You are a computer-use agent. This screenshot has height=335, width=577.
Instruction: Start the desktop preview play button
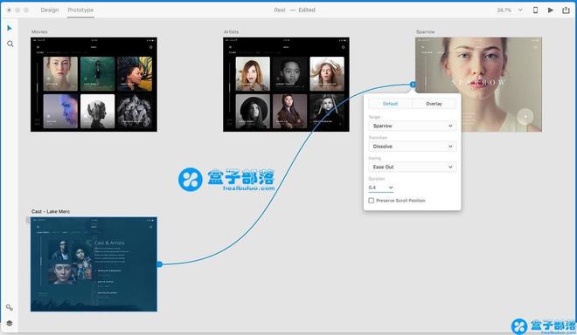coord(551,10)
